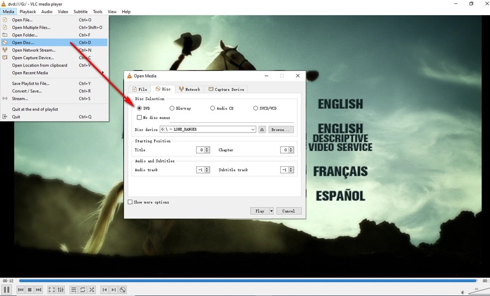Check Show more options
Screen dimensions: 490x296
click(x=130, y=202)
